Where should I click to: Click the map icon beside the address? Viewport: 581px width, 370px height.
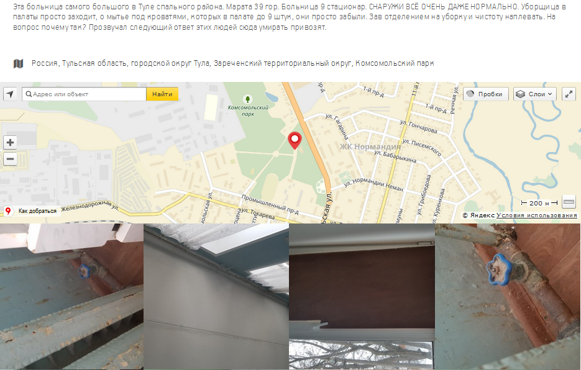tap(18, 64)
